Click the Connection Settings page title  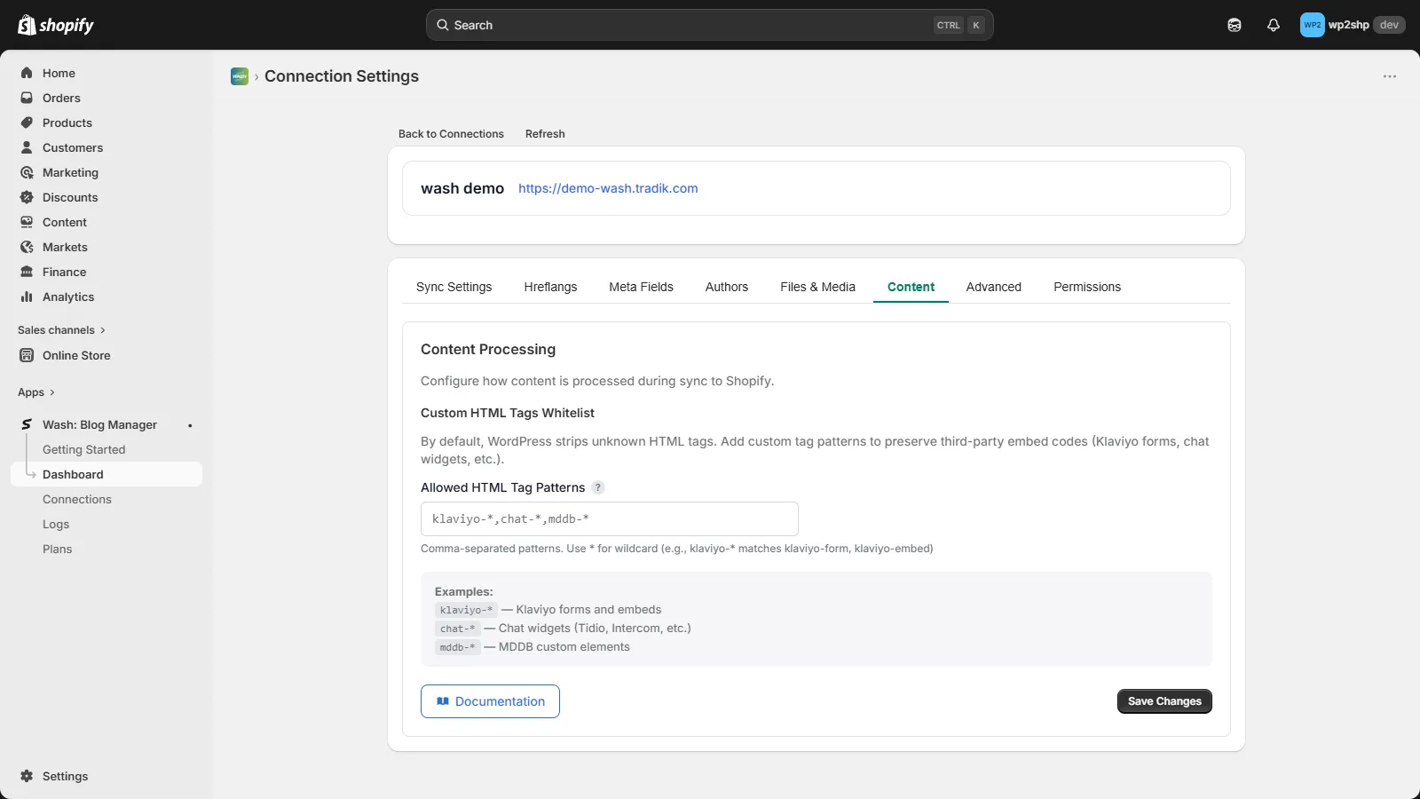point(342,76)
